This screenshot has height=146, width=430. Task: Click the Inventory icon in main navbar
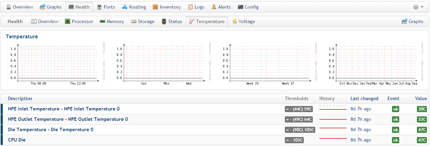click(155, 7)
